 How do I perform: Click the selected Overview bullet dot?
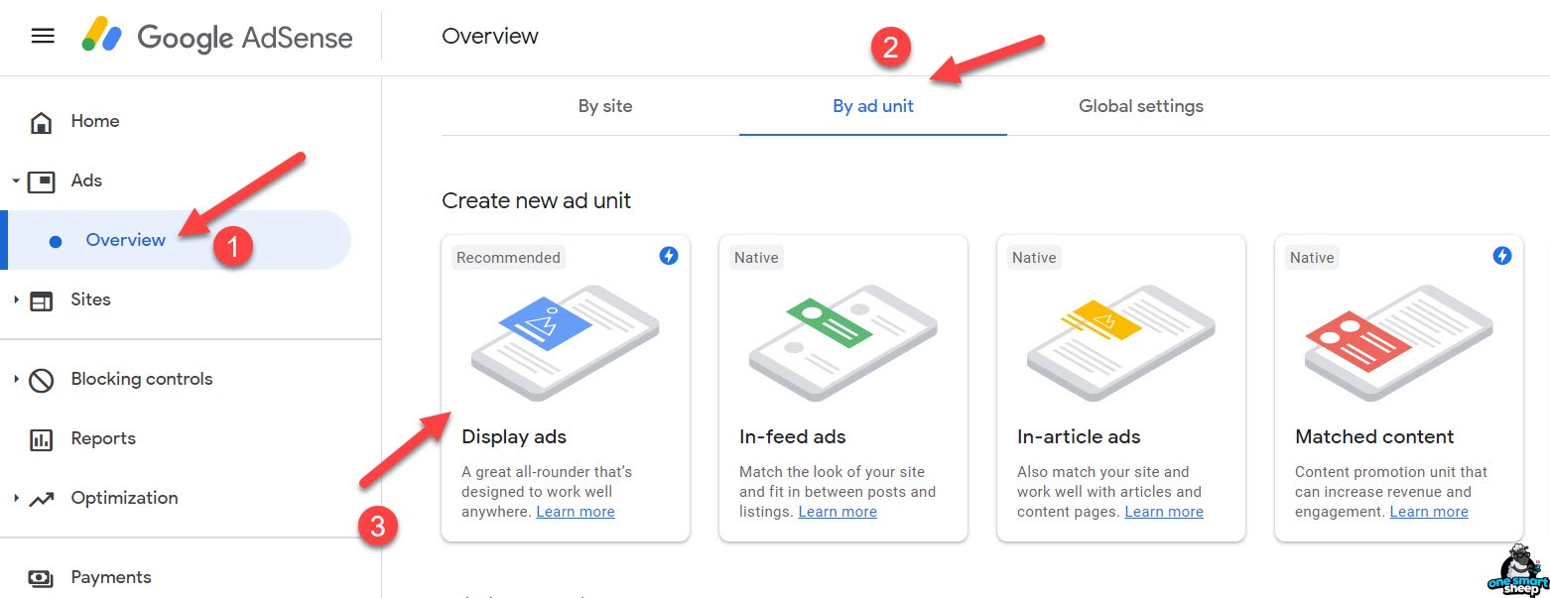pos(56,241)
